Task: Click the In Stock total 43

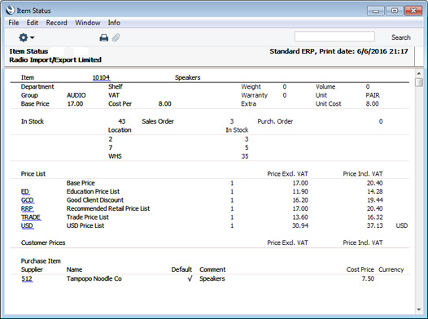Action: 122,121
